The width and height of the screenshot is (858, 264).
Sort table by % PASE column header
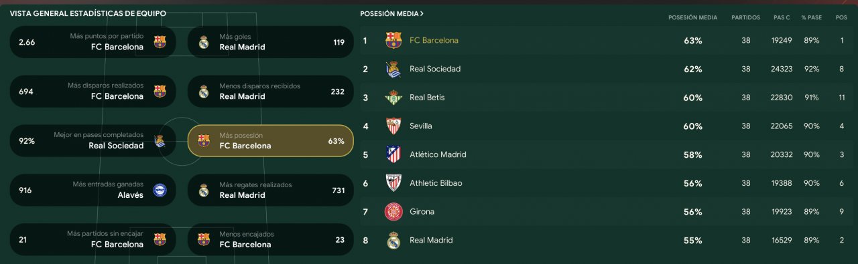[811, 17]
